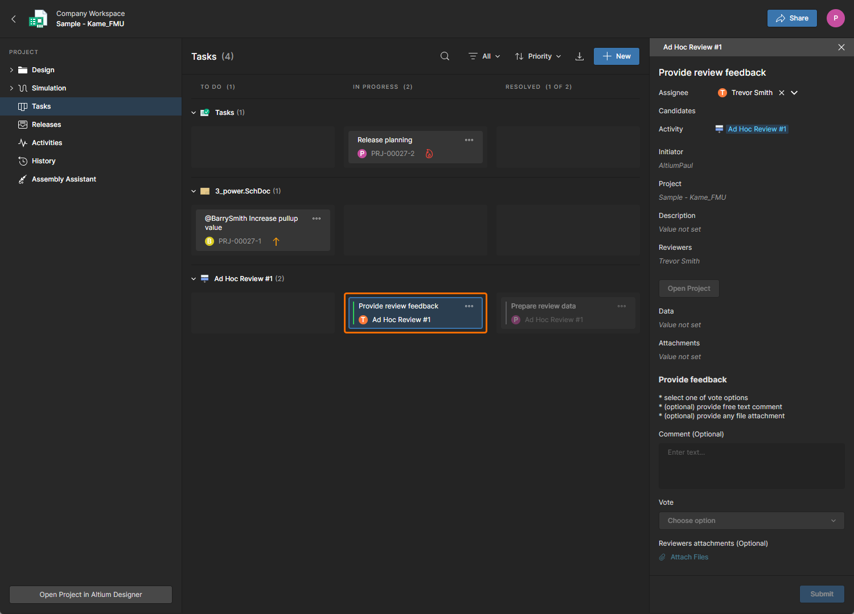Open the Priority sort dropdown

tap(538, 56)
